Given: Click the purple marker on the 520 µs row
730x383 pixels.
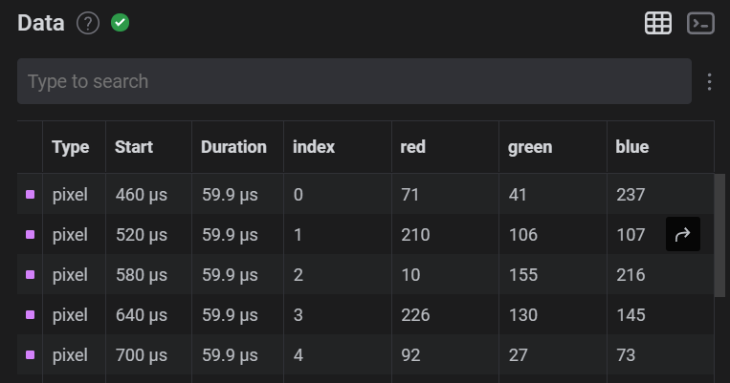Looking at the screenshot, I should [31, 234].
